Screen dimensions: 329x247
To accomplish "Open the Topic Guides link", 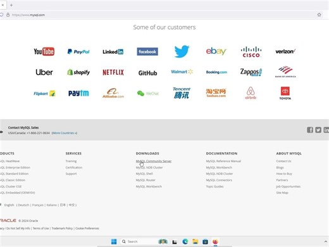I will (214, 186).
